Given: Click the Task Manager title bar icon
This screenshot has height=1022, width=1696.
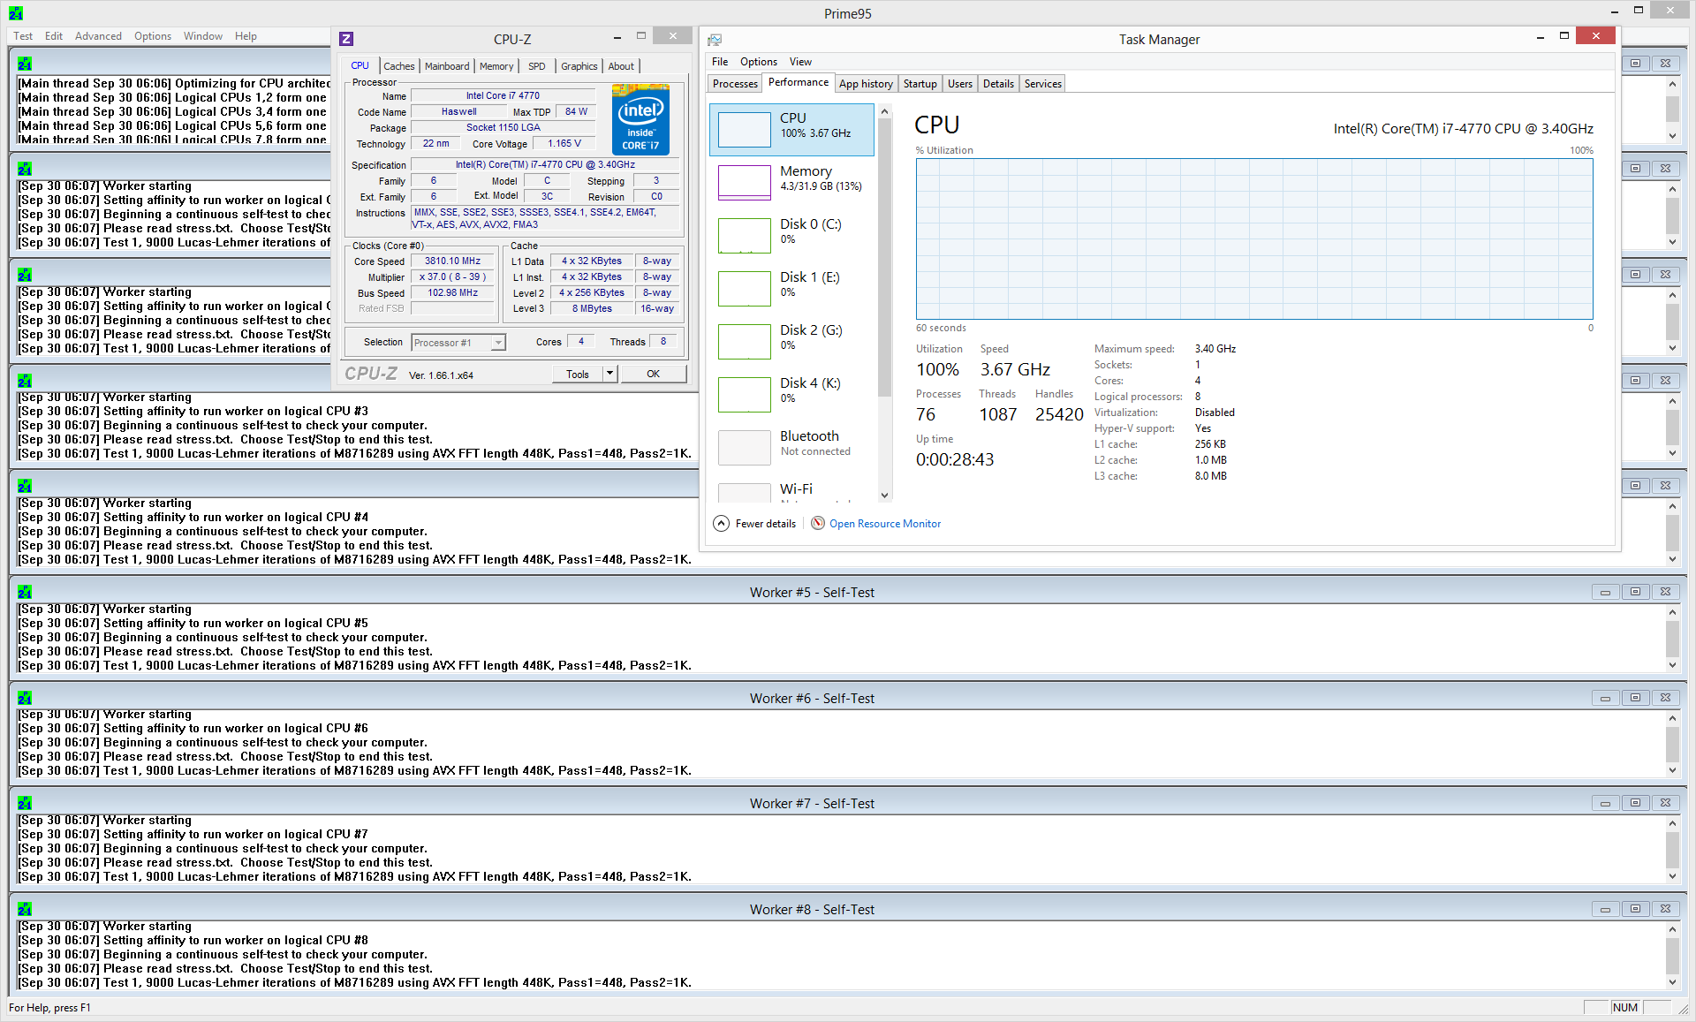Looking at the screenshot, I should 715,40.
